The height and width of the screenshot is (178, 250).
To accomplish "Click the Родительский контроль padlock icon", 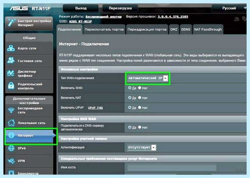I will coord(11,86).
